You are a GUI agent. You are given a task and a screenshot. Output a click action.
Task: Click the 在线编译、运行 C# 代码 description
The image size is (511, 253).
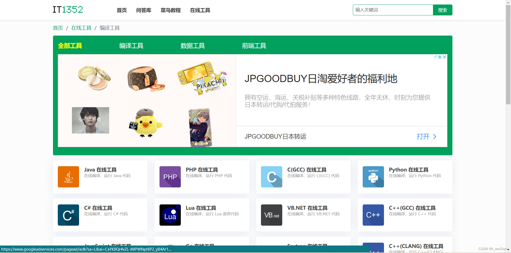pyautogui.click(x=106, y=214)
